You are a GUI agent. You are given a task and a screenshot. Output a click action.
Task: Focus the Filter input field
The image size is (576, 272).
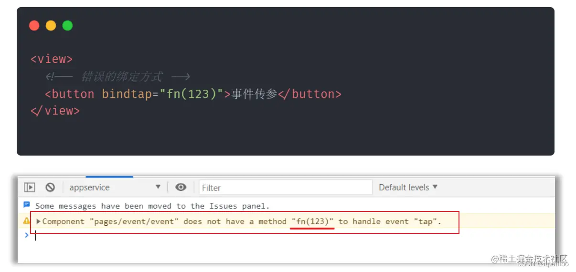click(285, 188)
